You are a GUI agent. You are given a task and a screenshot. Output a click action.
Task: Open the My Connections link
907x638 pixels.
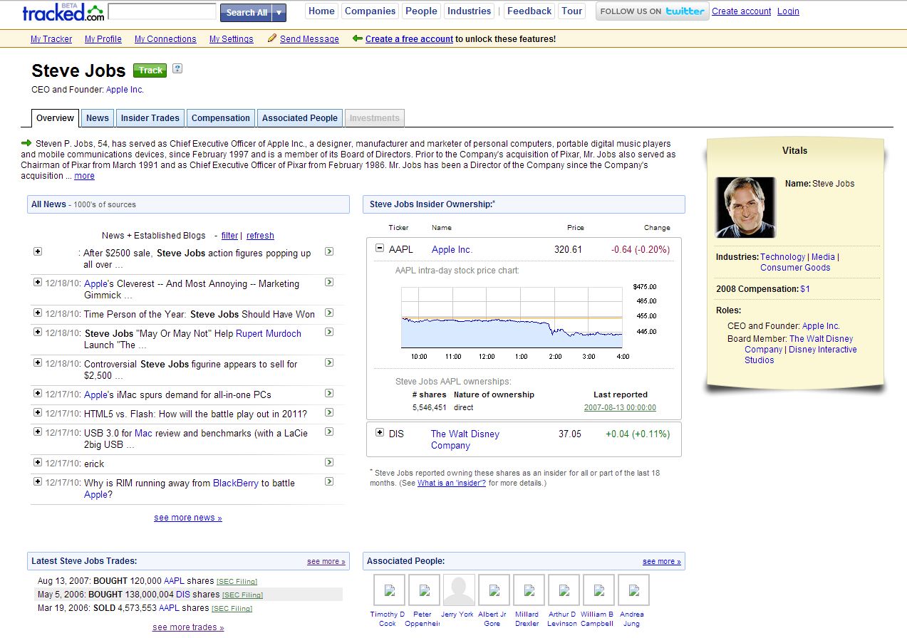point(165,39)
